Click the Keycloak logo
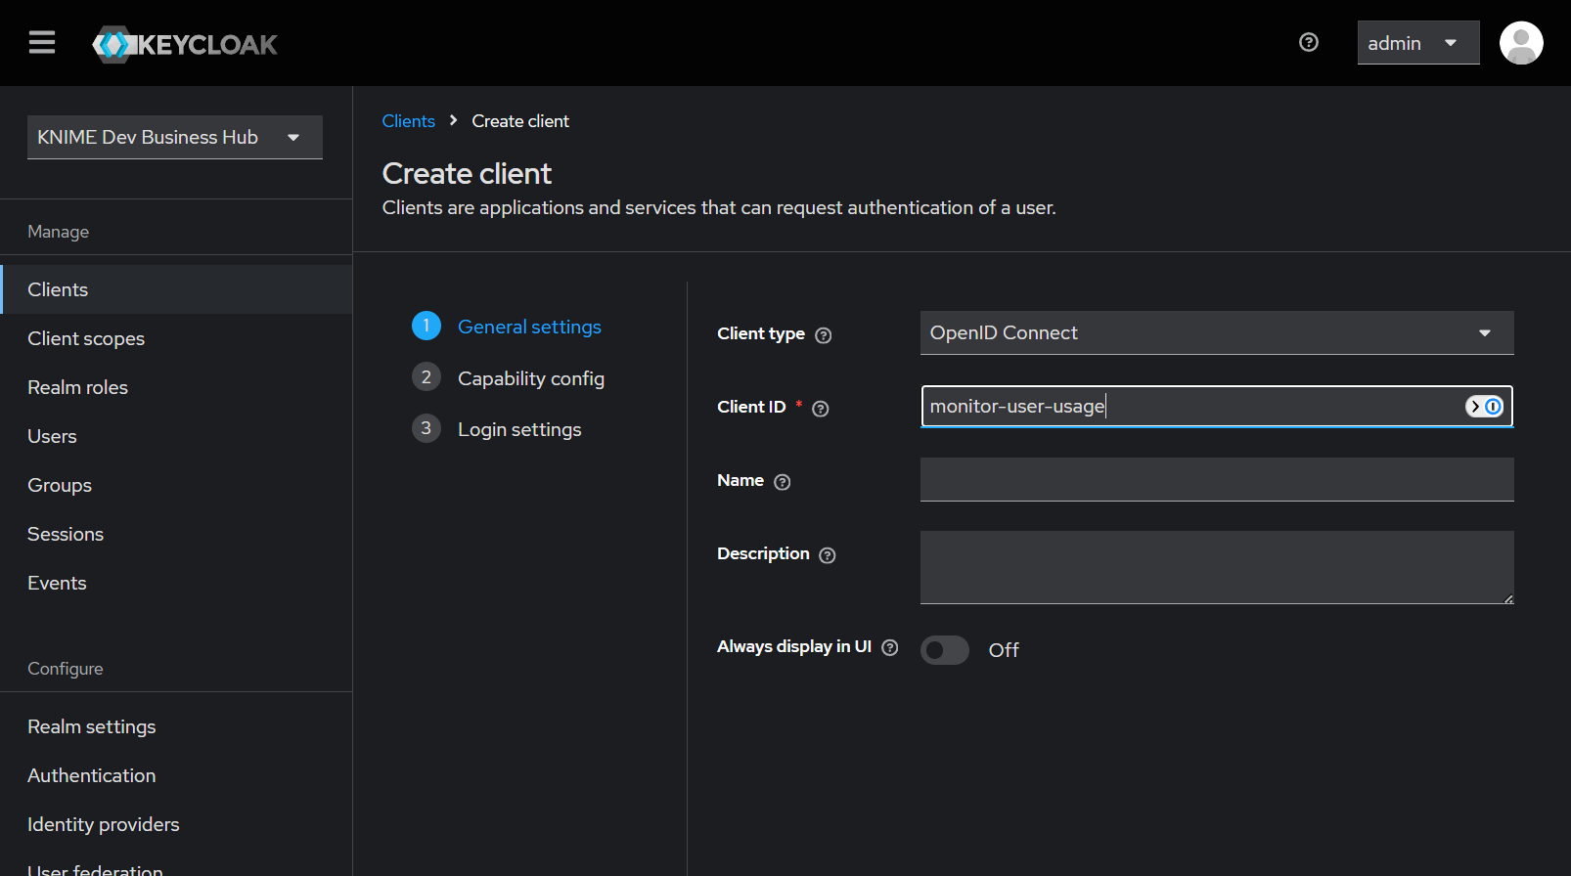 pyautogui.click(x=185, y=44)
